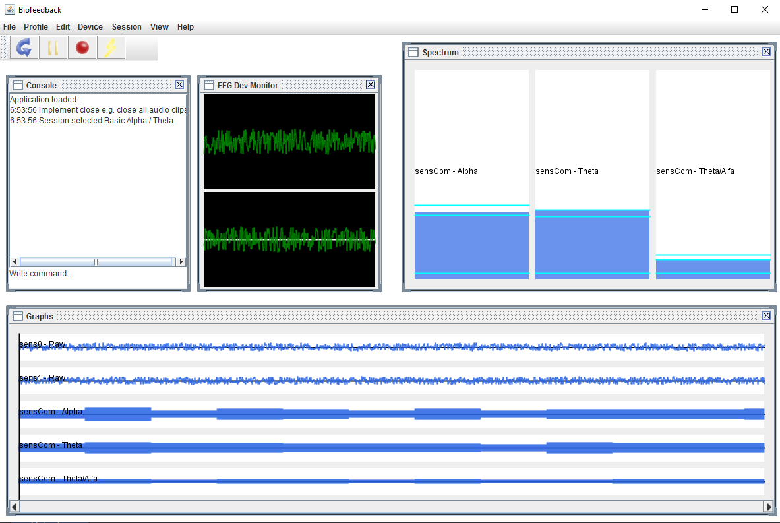This screenshot has width=780, height=523.
Task: Click the Spectrum panel window icon
Action: [x=413, y=52]
